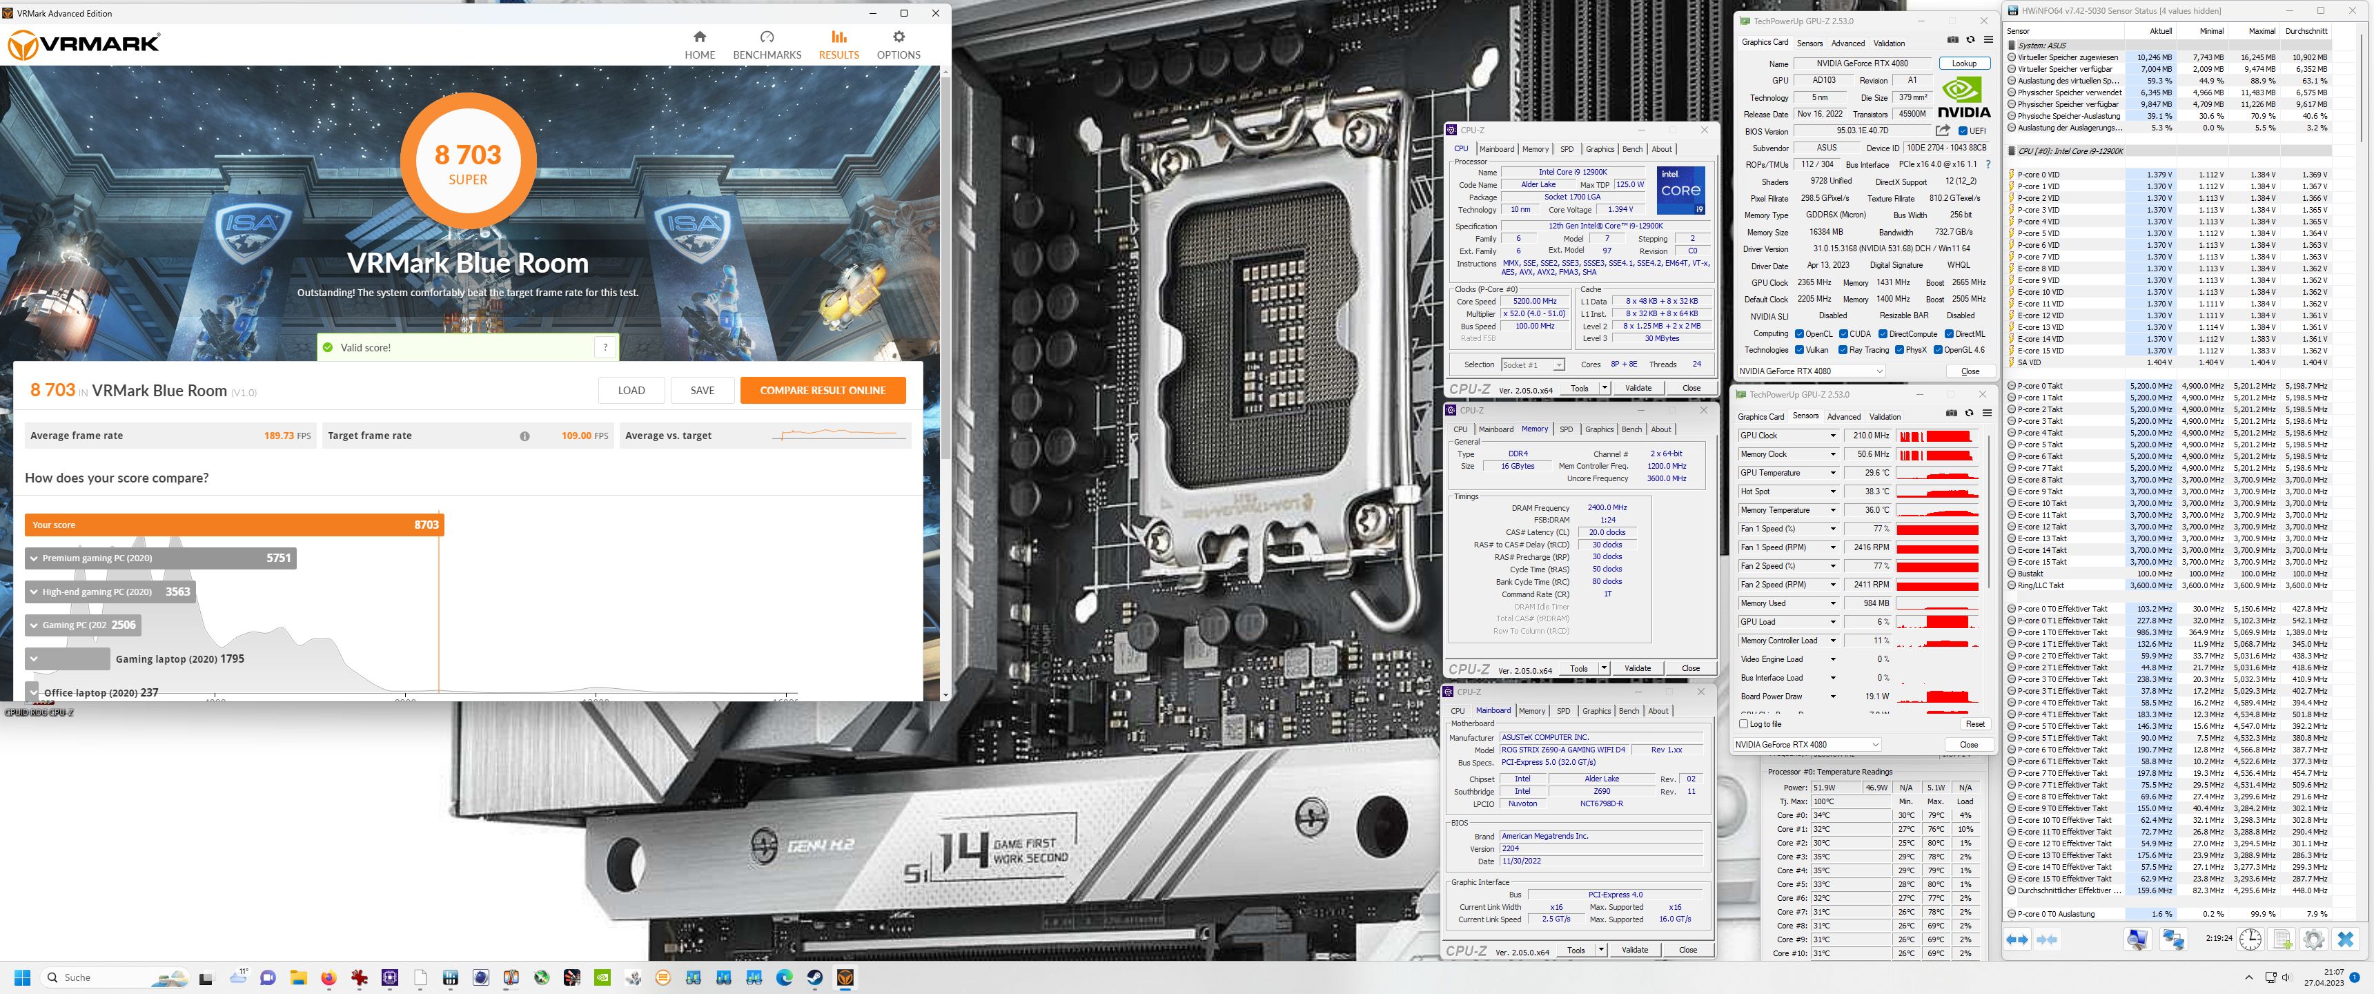The height and width of the screenshot is (994, 2374).
Task: Open Bench tab in CPU-Z Mainboard window
Action: tap(1629, 711)
